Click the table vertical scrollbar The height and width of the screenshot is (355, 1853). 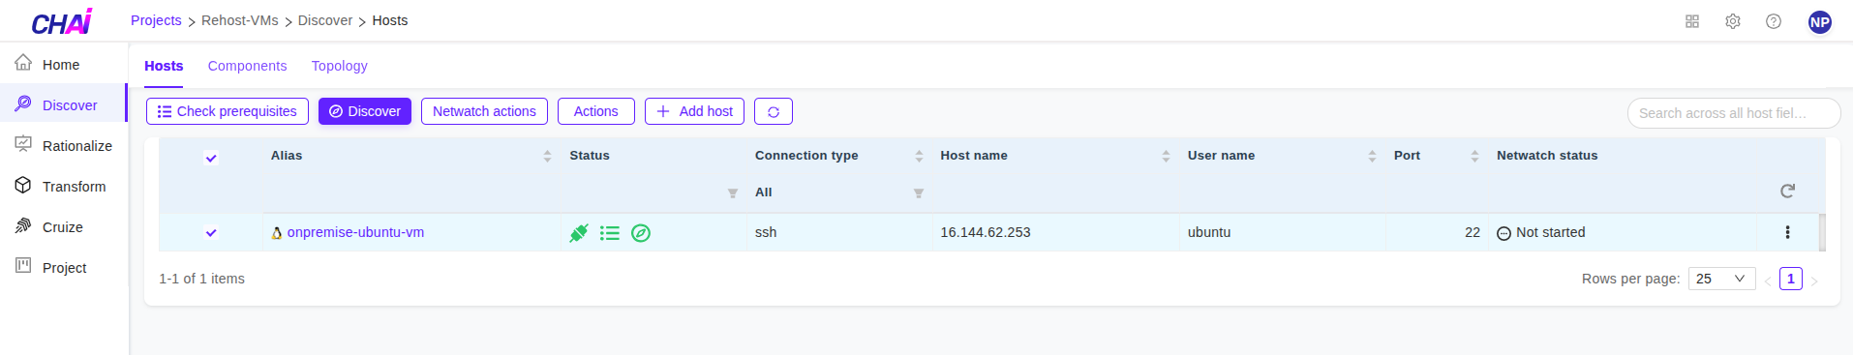tap(1822, 232)
